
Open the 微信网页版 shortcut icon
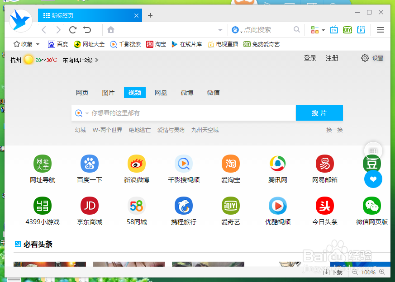pyautogui.click(x=372, y=206)
